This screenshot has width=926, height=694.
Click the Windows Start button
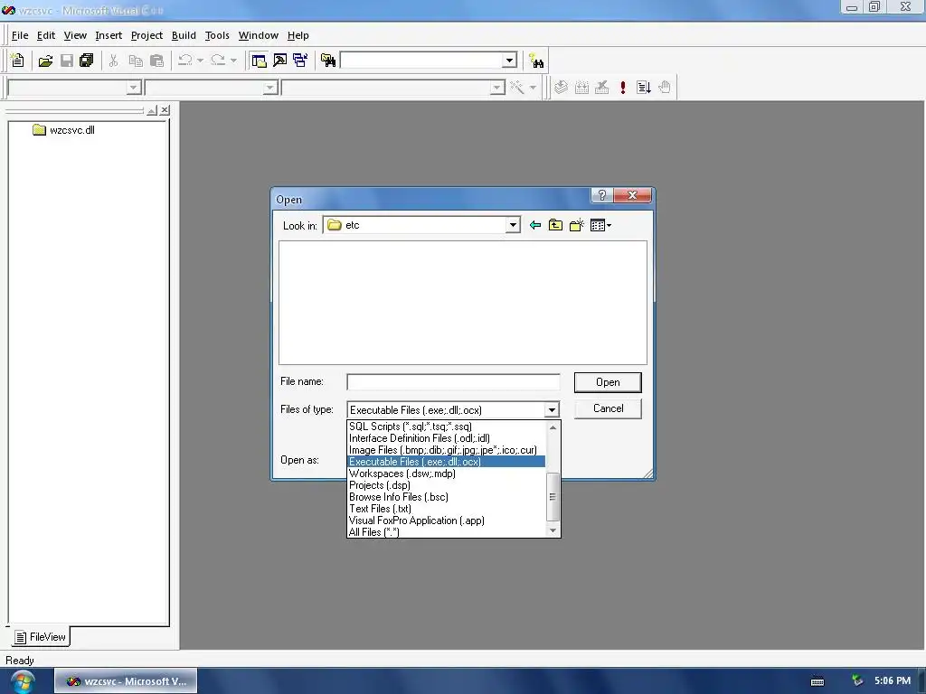pyautogui.click(x=22, y=681)
